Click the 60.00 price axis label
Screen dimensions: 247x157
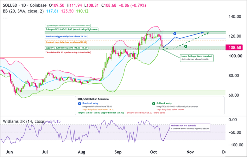click(x=234, y=95)
